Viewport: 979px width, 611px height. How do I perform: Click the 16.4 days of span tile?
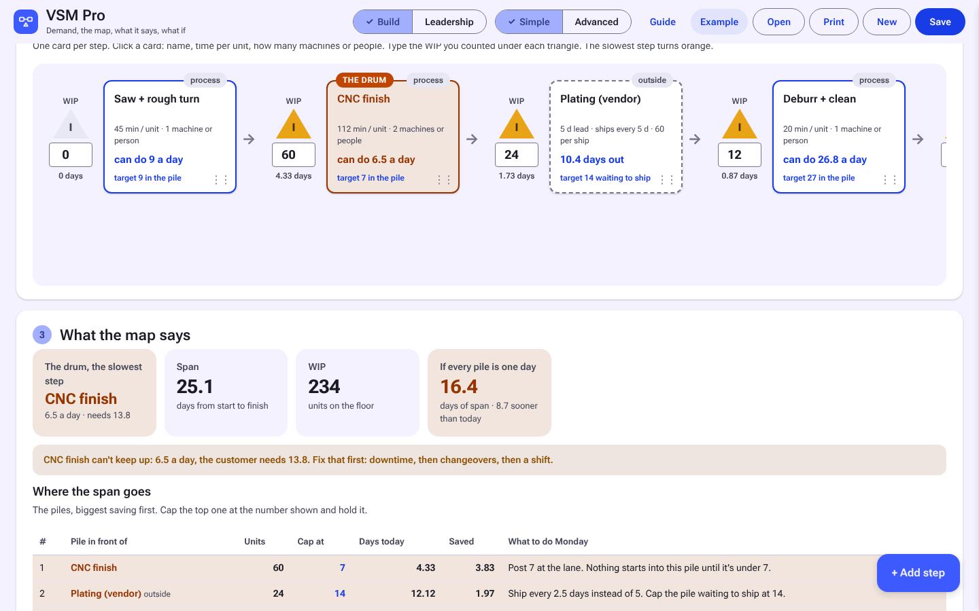click(x=489, y=392)
